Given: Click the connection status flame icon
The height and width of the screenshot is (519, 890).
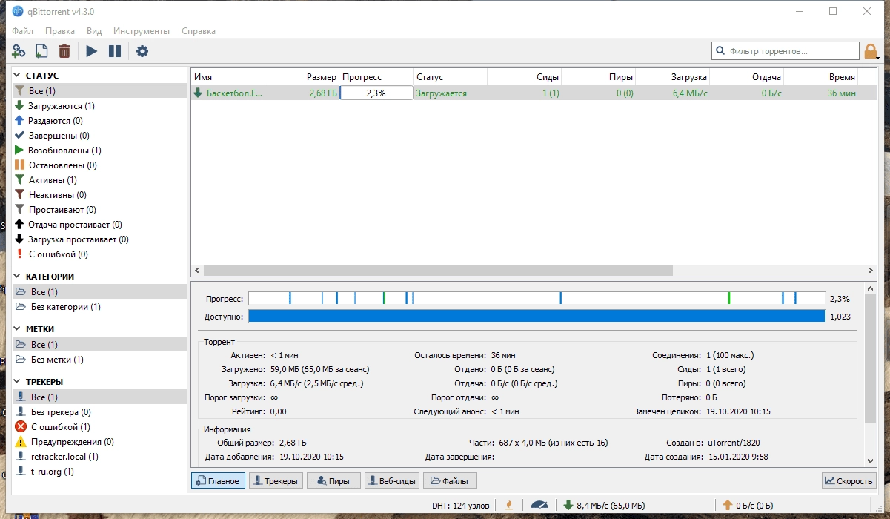Looking at the screenshot, I should coord(508,505).
